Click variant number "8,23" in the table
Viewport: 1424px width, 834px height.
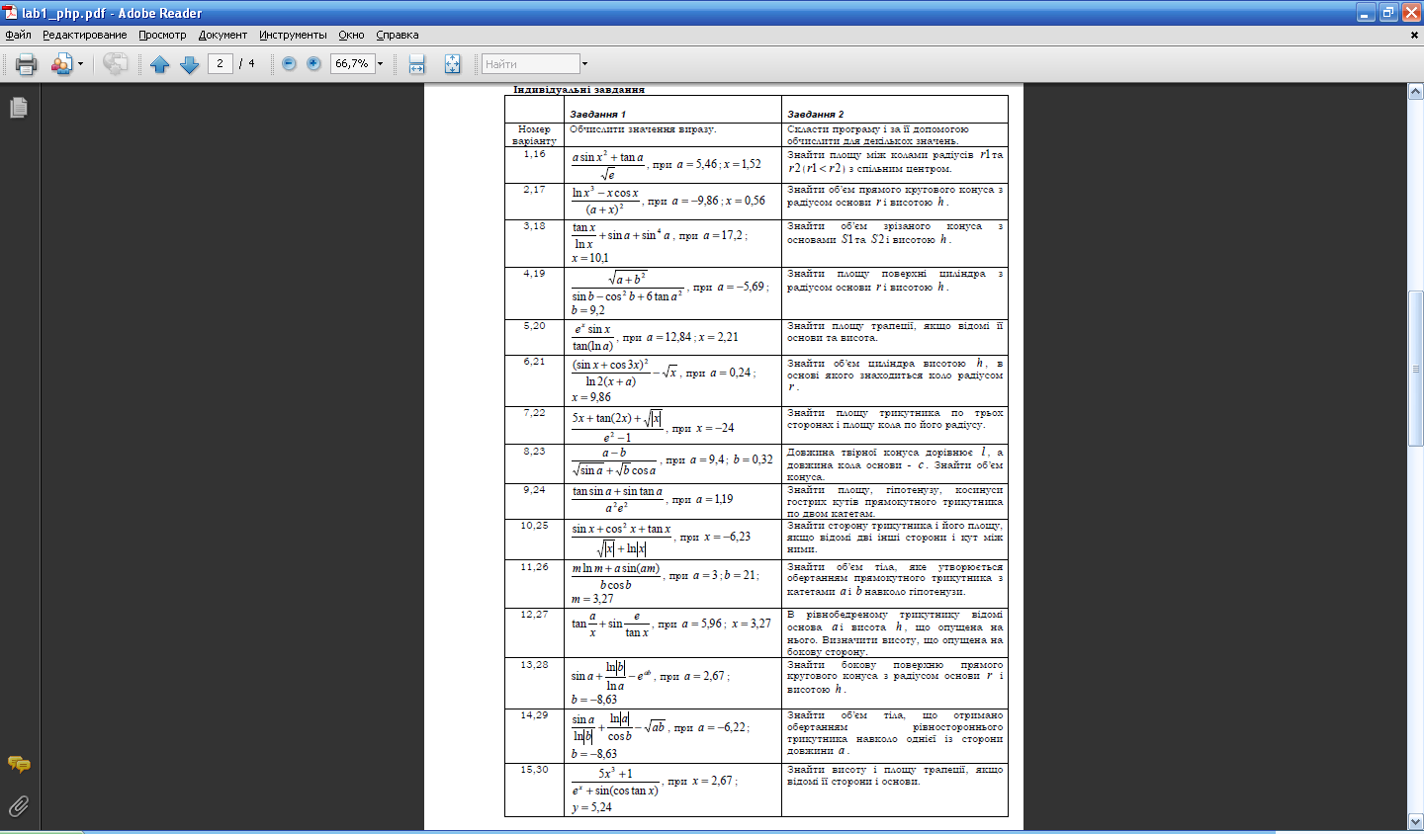[534, 451]
